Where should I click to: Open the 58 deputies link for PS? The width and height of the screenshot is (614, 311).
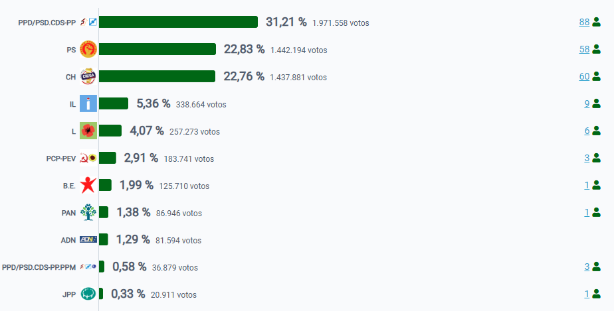(x=584, y=49)
